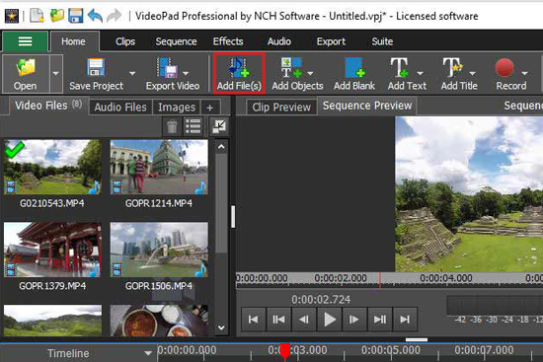Switch to the Clip Preview tab
543x362 pixels.
click(281, 108)
